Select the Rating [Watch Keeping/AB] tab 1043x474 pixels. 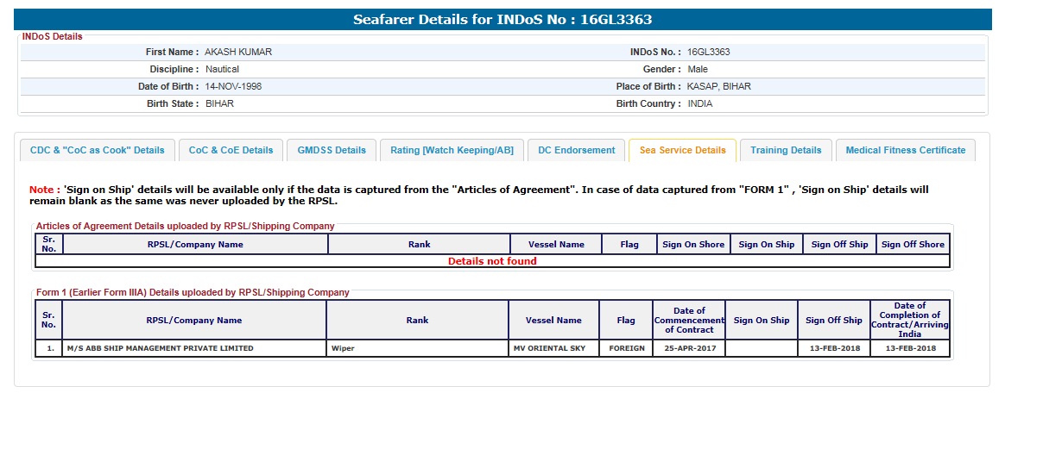[x=452, y=150]
